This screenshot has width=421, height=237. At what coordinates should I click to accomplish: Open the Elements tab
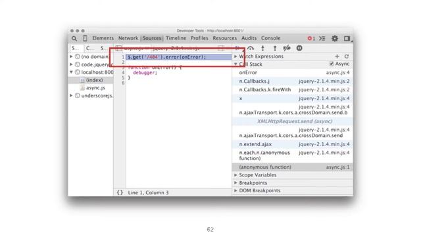(x=103, y=38)
